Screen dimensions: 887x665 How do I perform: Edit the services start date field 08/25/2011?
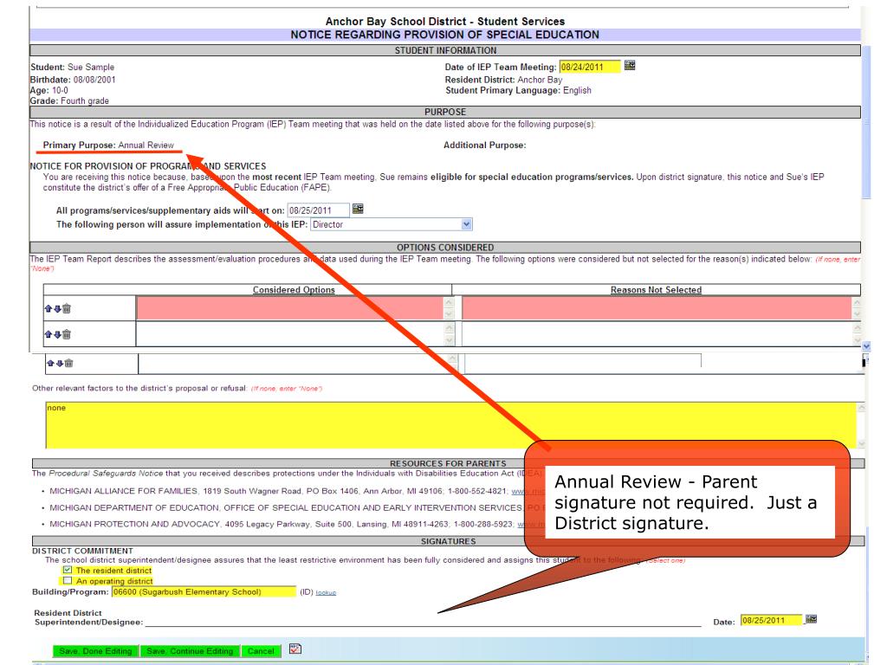click(x=318, y=210)
